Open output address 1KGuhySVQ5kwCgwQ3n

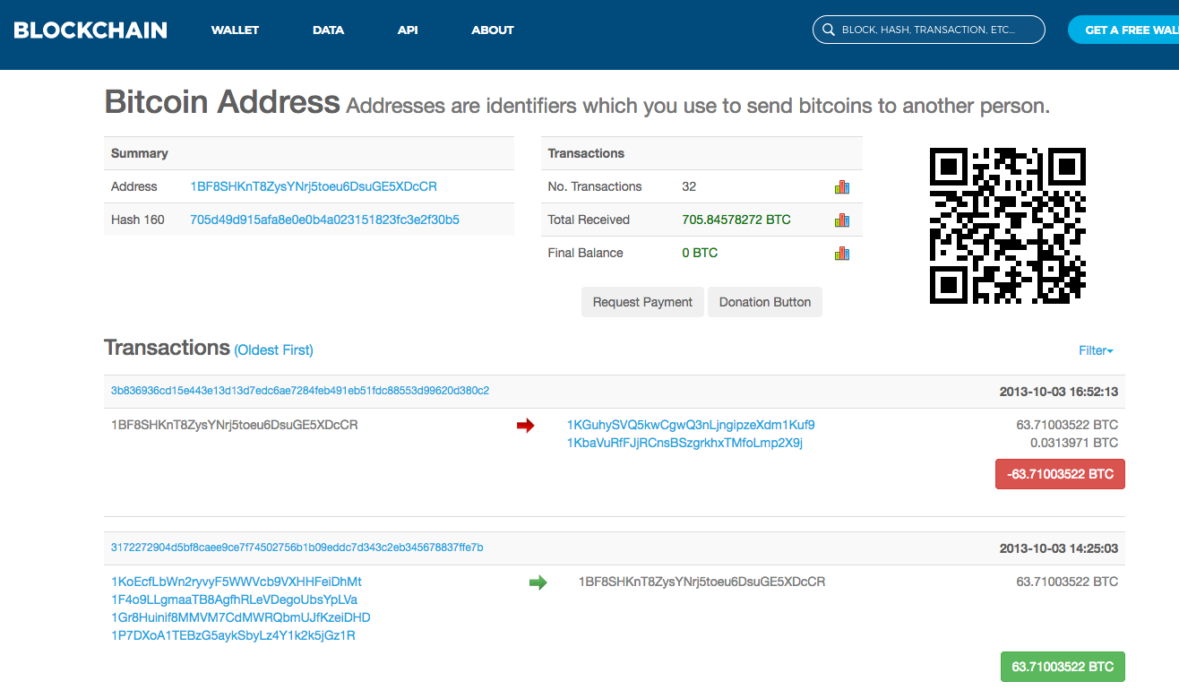[691, 425]
